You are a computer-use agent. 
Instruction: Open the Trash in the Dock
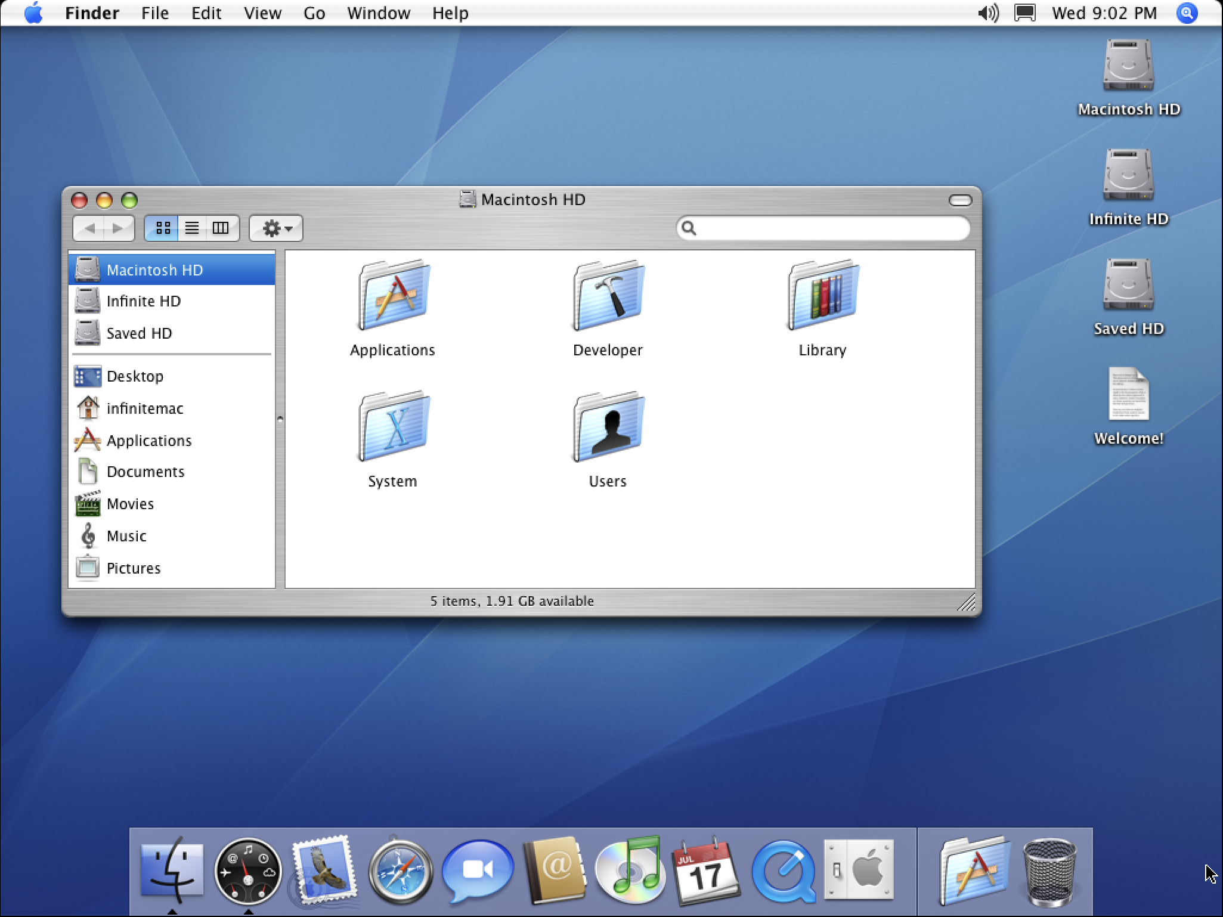[x=1049, y=872]
